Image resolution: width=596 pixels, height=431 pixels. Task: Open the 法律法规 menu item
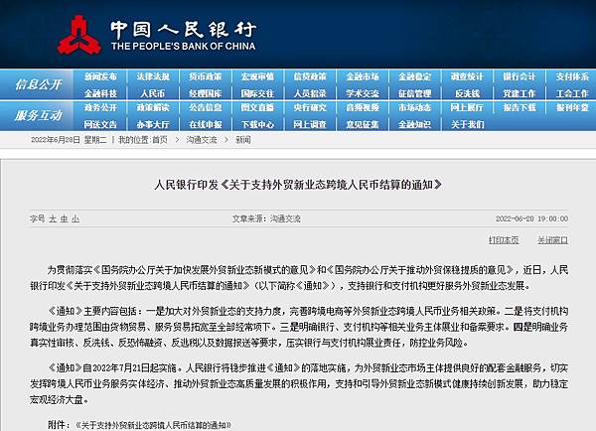(153, 76)
